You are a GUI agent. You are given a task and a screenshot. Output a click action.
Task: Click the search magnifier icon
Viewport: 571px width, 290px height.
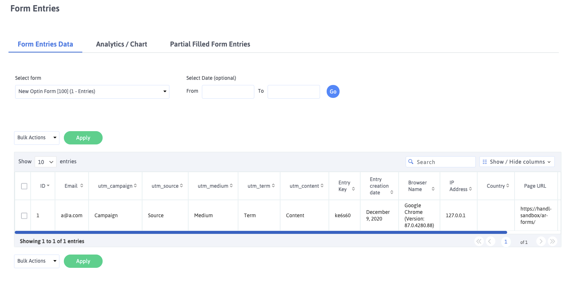pos(411,162)
